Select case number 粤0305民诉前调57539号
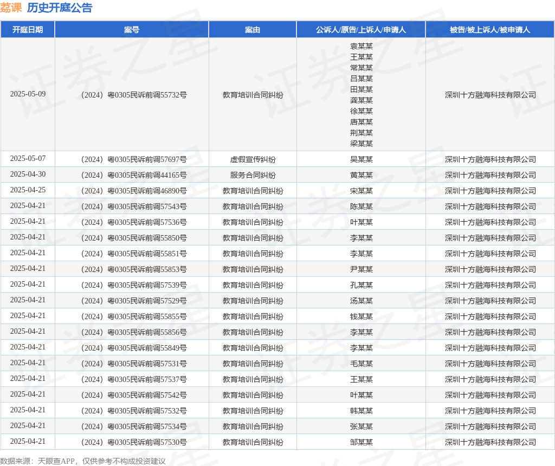The width and height of the screenshot is (555, 466). (x=134, y=285)
